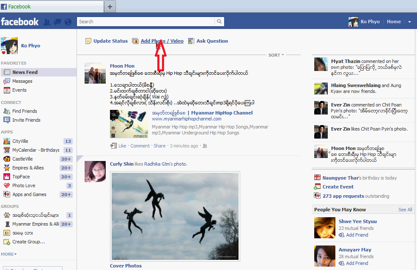Click Moon Mon's name on the post

pyautogui.click(x=122, y=66)
